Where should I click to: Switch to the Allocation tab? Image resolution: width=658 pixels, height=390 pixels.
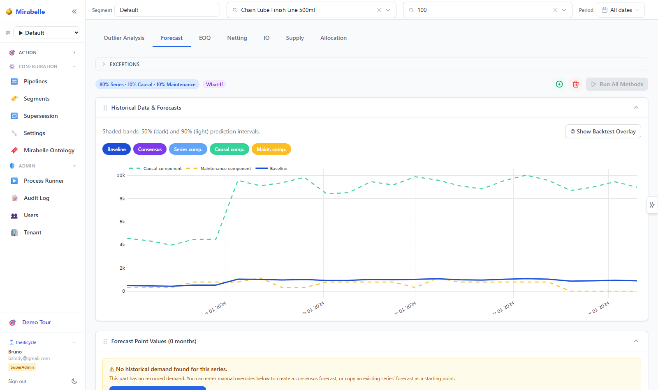point(334,38)
